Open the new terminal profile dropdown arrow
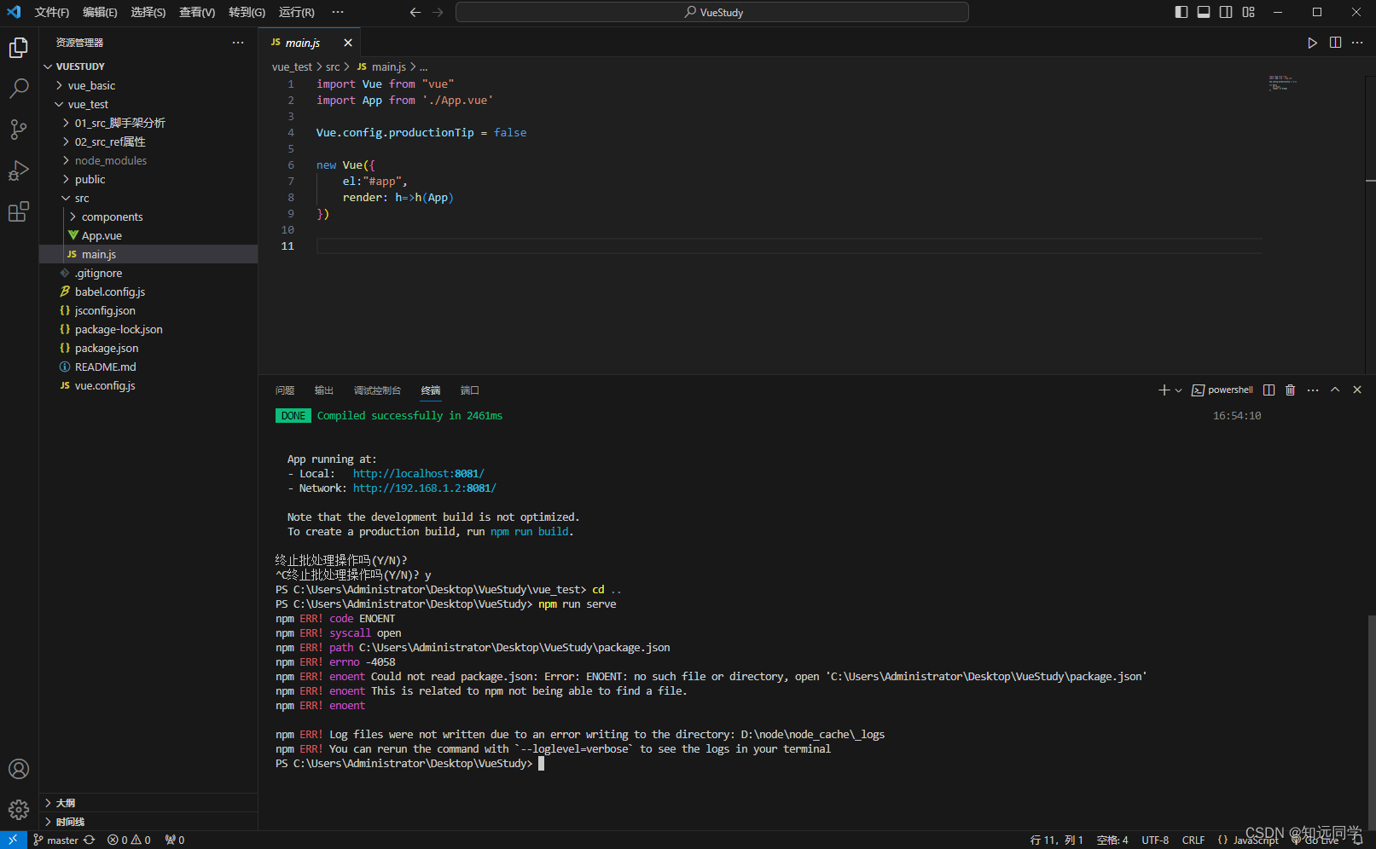 [1179, 390]
